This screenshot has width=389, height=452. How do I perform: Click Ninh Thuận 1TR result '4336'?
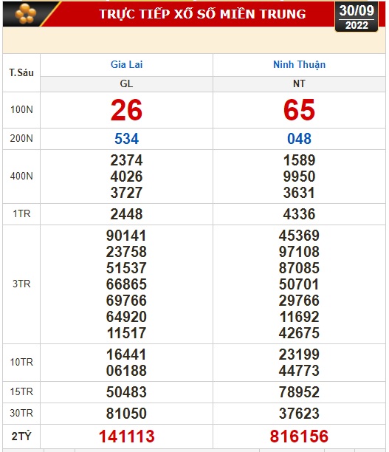pyautogui.click(x=299, y=214)
